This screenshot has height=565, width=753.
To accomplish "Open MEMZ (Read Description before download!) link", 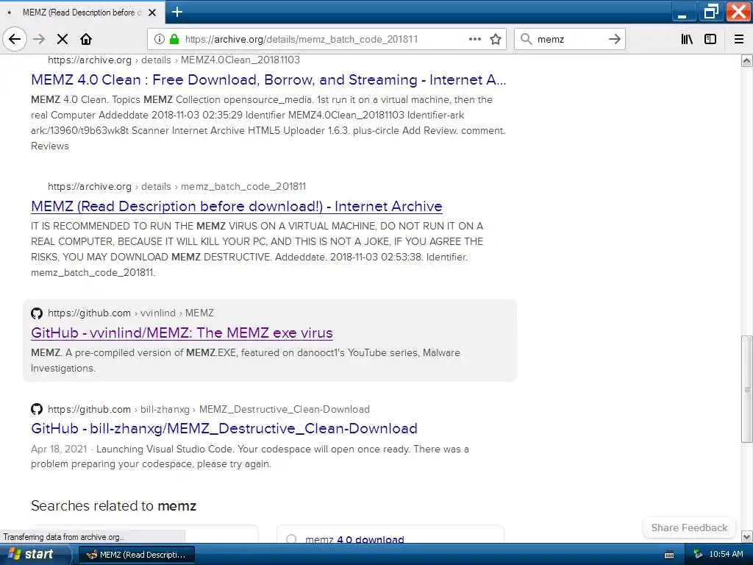I will point(236,206).
